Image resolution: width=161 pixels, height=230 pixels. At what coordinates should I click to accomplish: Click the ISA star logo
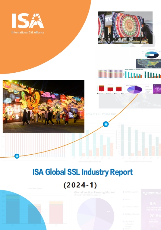click(x=28, y=20)
